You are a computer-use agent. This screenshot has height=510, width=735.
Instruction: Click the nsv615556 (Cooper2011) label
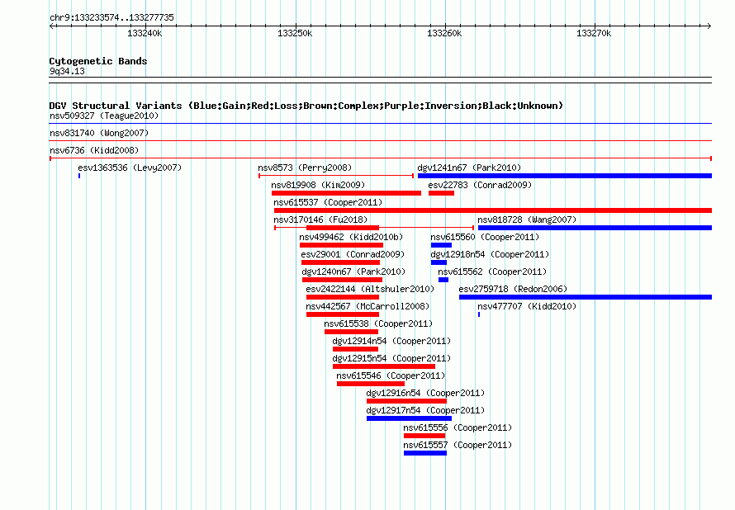pos(458,427)
